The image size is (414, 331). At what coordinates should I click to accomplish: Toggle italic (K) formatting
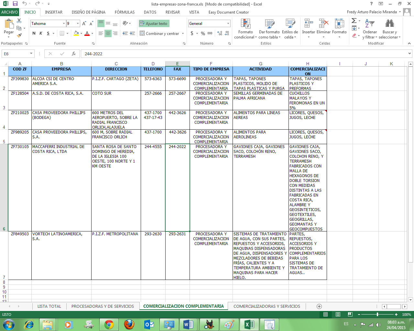pos(41,33)
